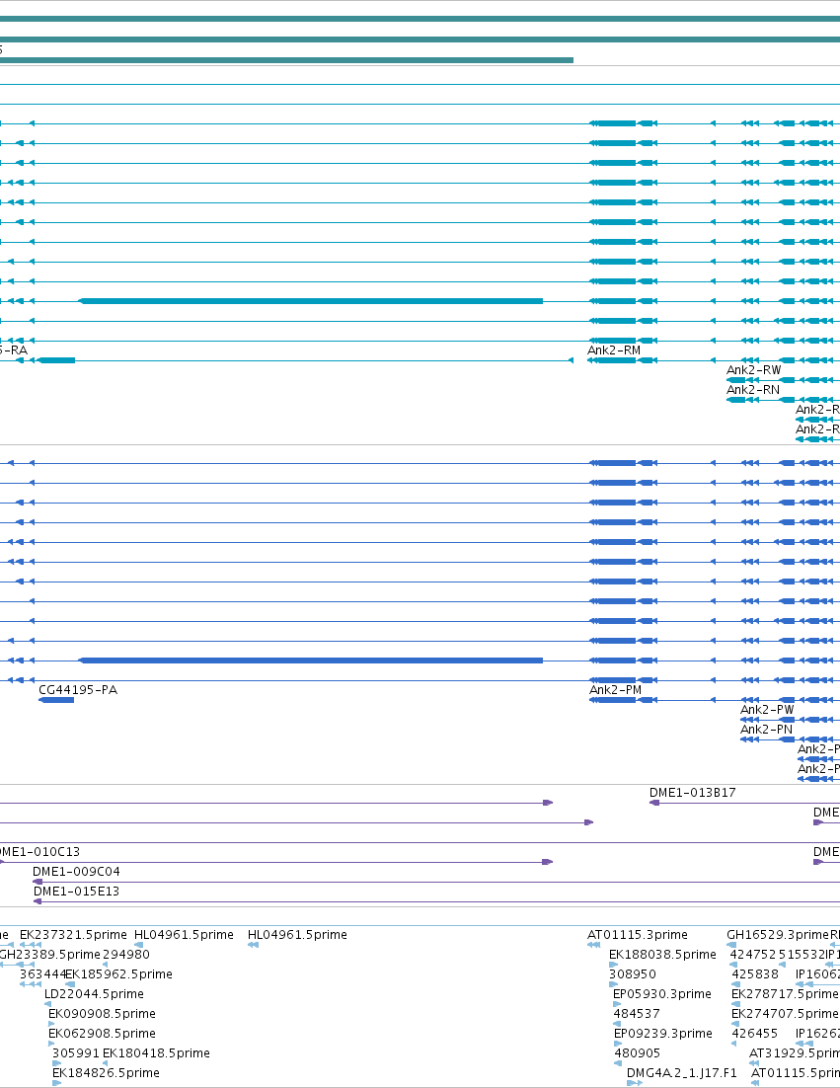The image size is (840, 1088).
Task: Select the 426455 EST label
Action: 755,1033
